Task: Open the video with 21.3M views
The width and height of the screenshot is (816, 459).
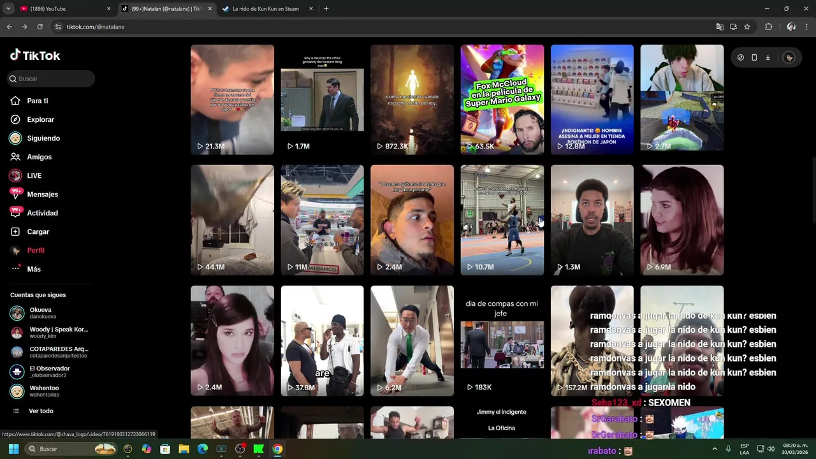Action: click(x=232, y=99)
